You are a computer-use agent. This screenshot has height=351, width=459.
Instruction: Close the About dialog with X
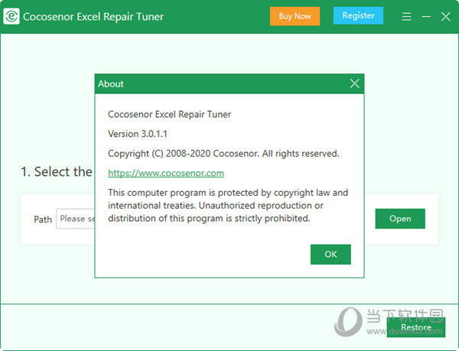(354, 83)
